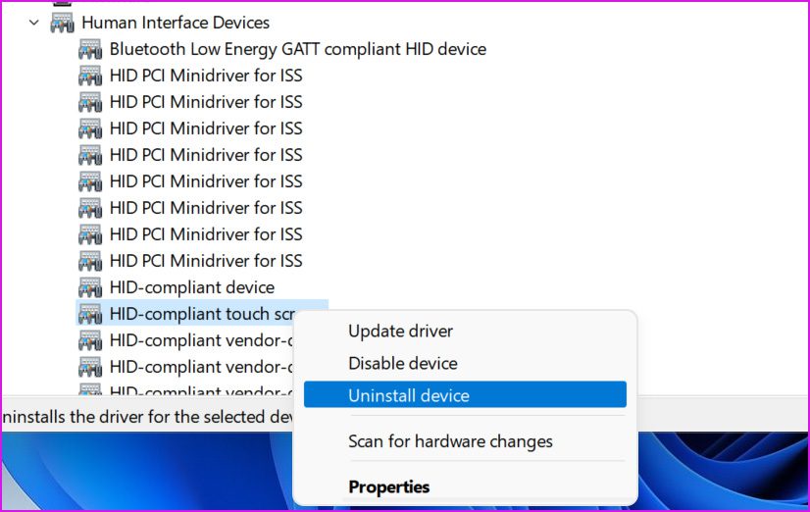Choose Update driver from the context menu
The width and height of the screenshot is (810, 512).
401,332
